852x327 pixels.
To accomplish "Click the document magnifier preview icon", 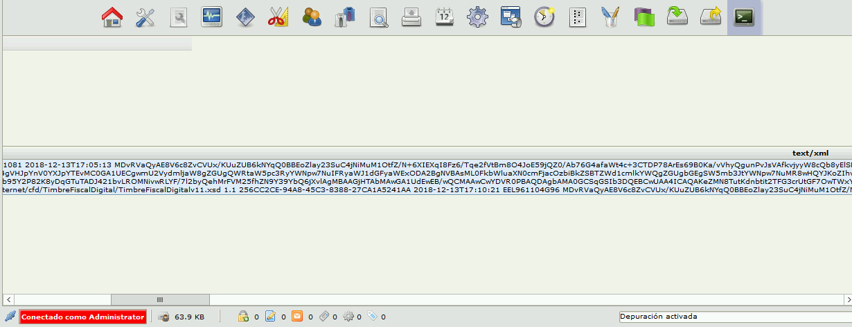I will (378, 17).
